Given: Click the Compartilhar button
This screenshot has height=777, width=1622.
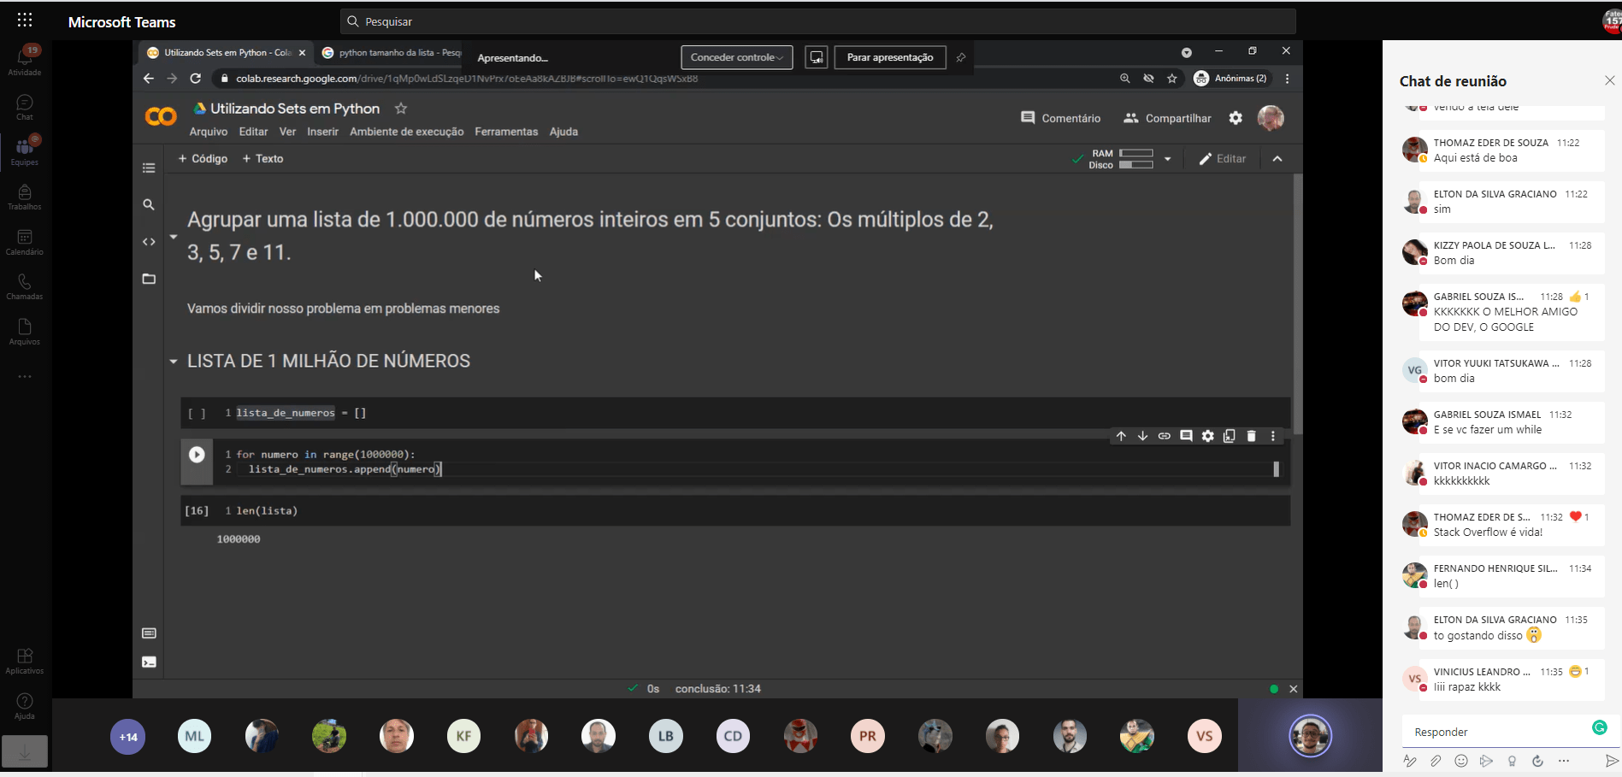Looking at the screenshot, I should tap(1167, 118).
